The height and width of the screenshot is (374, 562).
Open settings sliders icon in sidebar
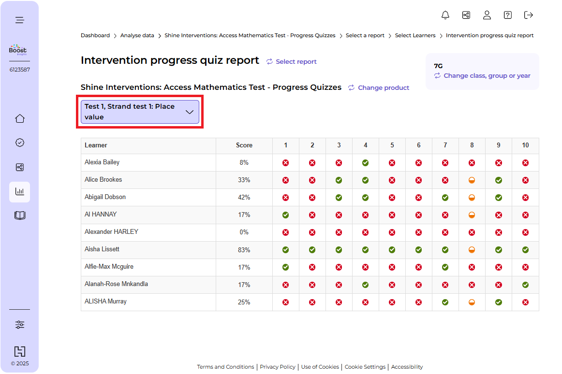click(x=19, y=325)
